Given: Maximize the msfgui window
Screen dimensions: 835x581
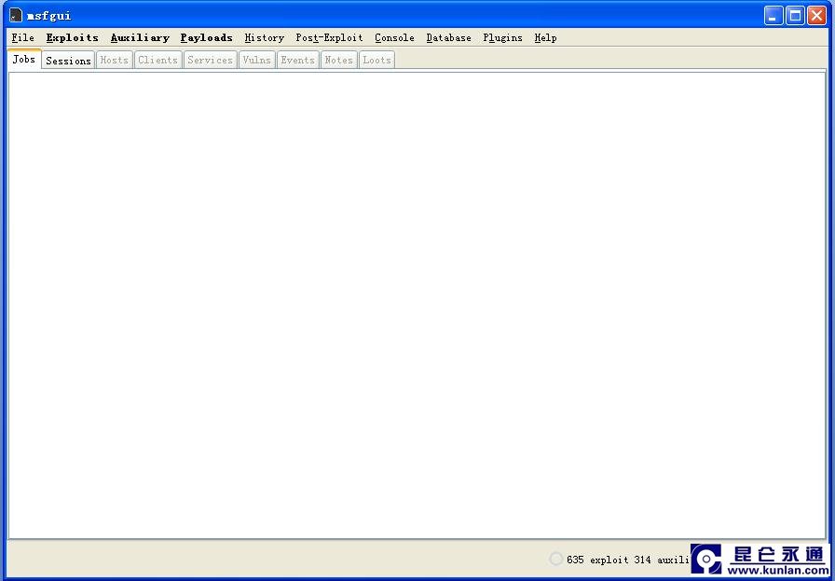Looking at the screenshot, I should [795, 15].
